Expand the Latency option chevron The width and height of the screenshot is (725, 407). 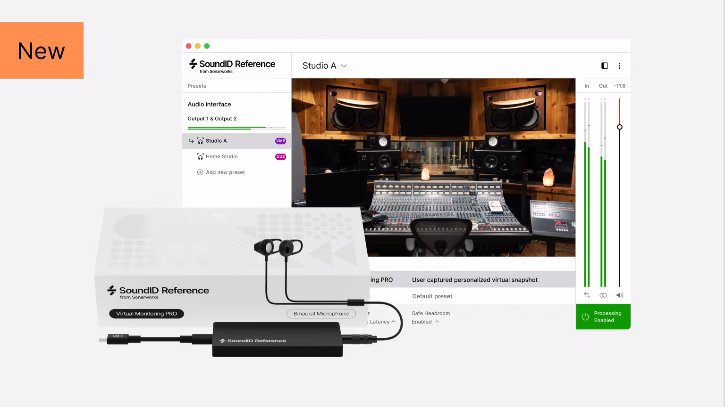393,322
